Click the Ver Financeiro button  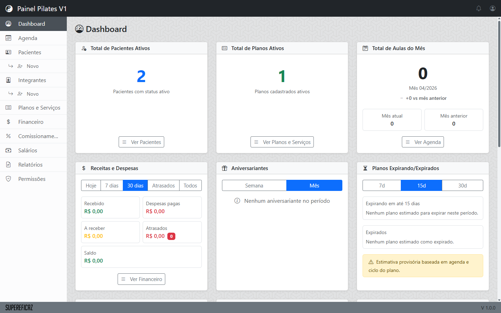click(141, 279)
